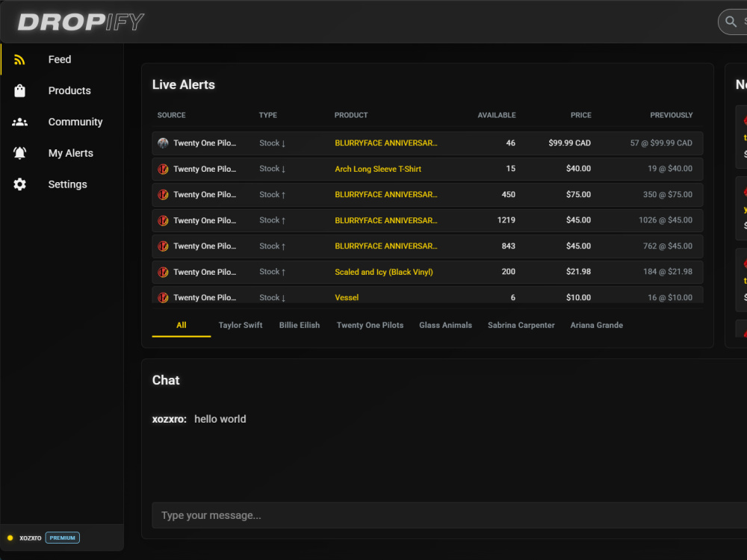Click 'Stock ↓' type in Arch Long Sleeve row

pyautogui.click(x=272, y=169)
